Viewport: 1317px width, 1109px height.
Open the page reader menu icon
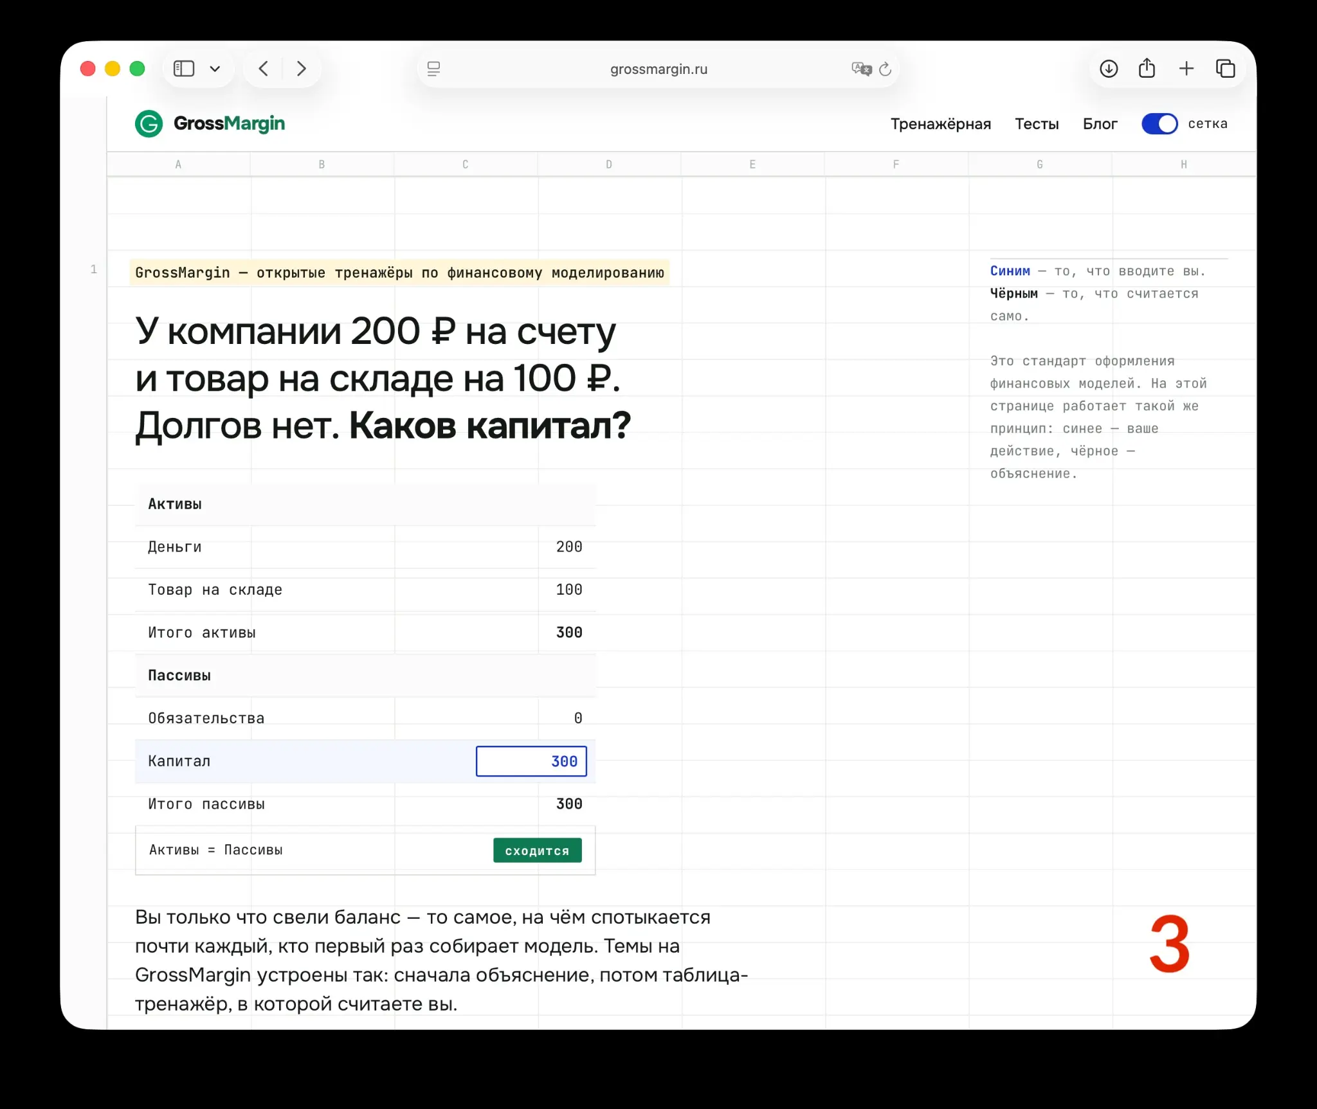point(434,69)
